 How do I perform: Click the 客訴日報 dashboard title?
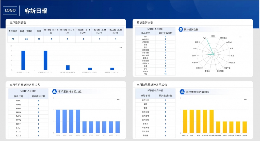[x=36, y=11]
